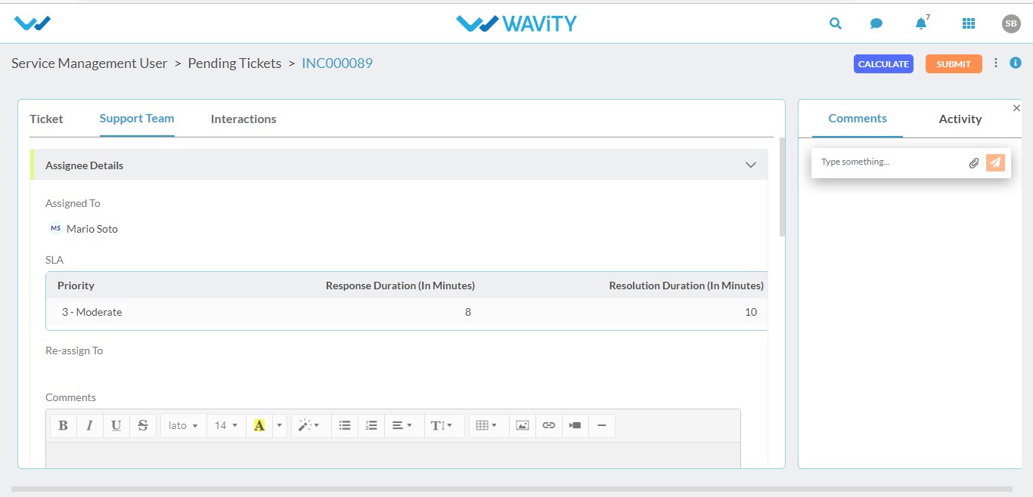Toggle bold formatting in editor
This screenshot has width=1033, height=497.
click(64, 425)
